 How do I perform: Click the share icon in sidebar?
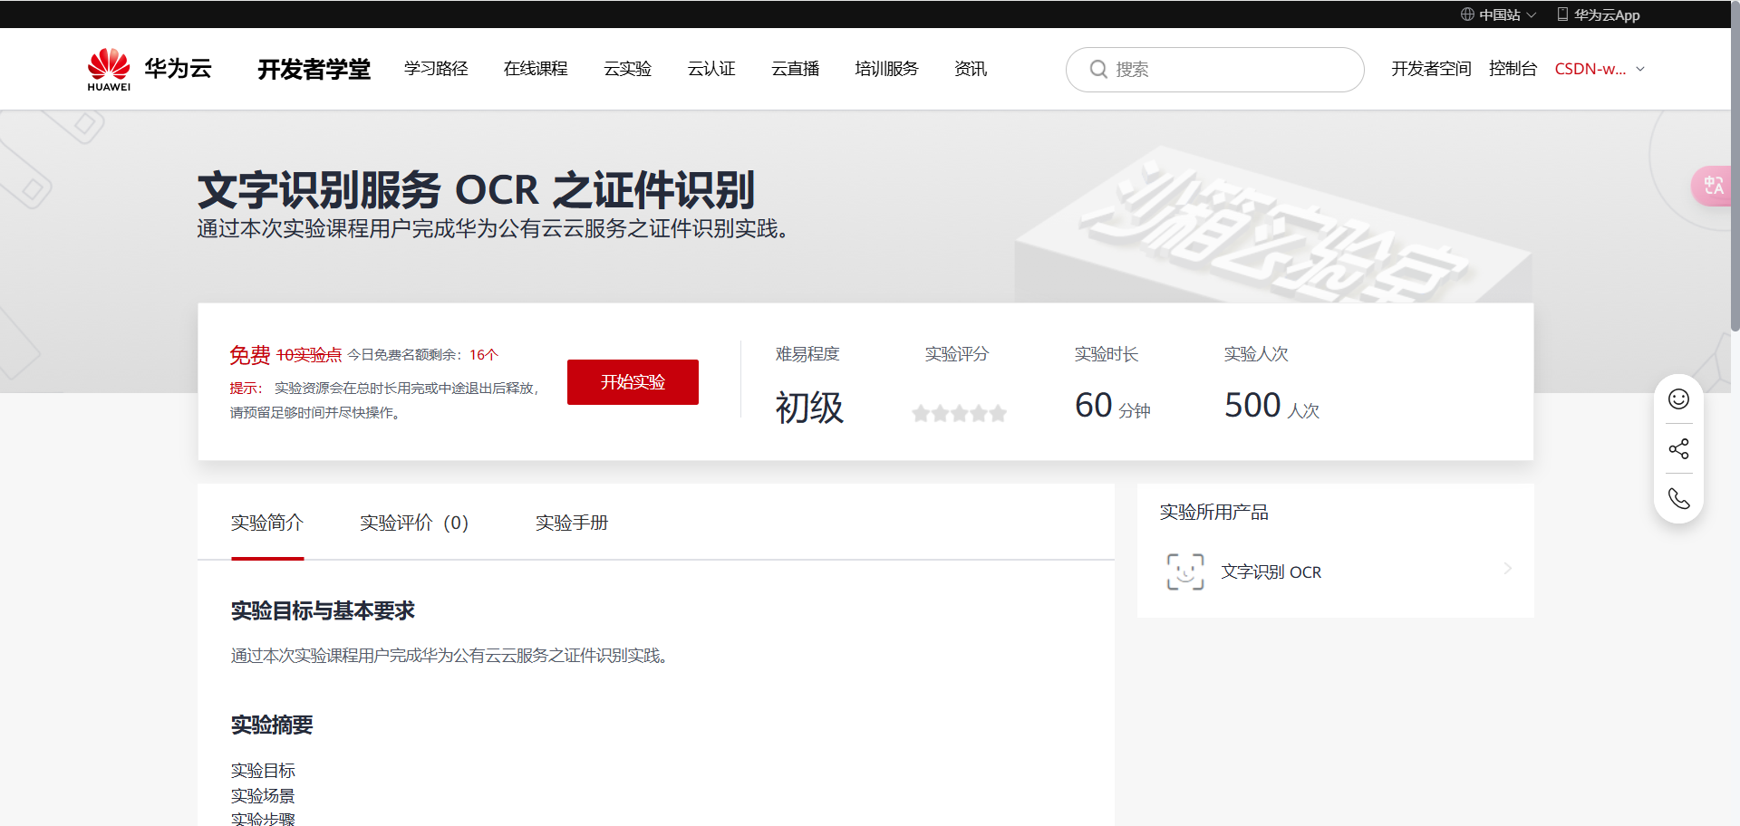[x=1678, y=449]
